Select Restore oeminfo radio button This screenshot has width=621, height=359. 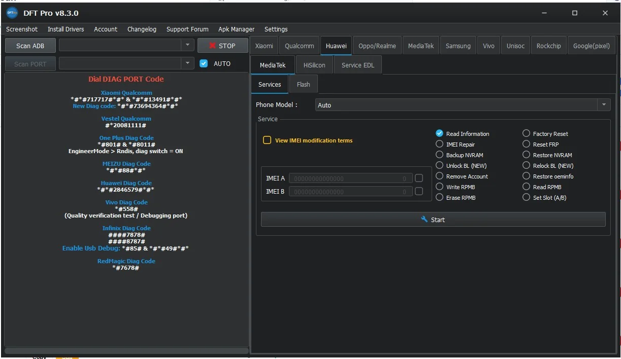527,176
